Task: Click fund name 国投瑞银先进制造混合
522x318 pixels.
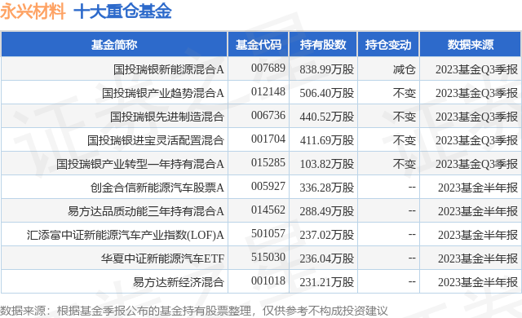Action: point(166,117)
